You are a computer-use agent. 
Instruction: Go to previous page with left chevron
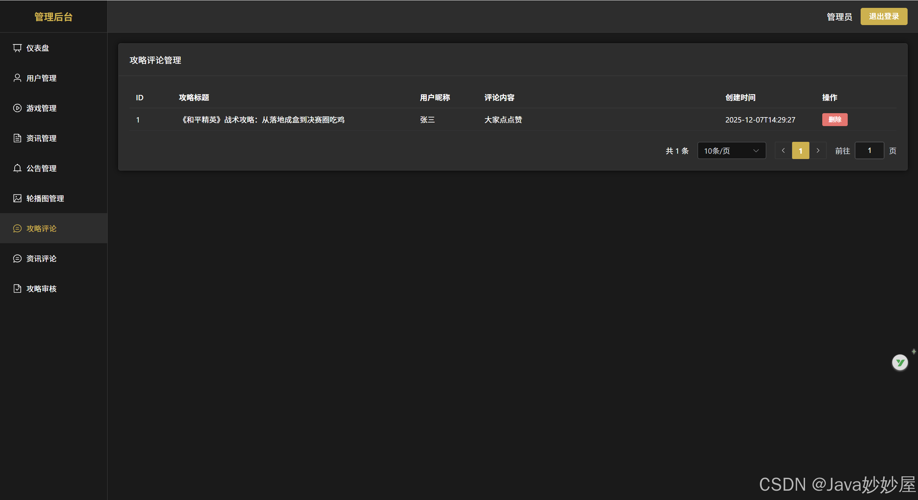point(783,151)
